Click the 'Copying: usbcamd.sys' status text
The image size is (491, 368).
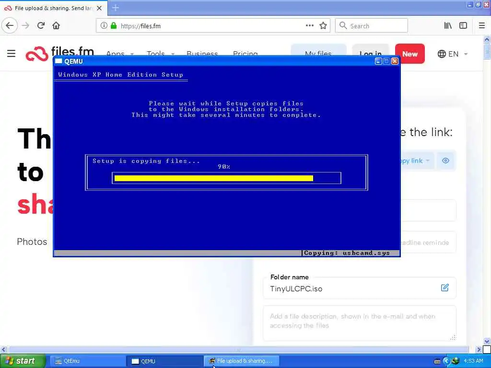pos(347,253)
